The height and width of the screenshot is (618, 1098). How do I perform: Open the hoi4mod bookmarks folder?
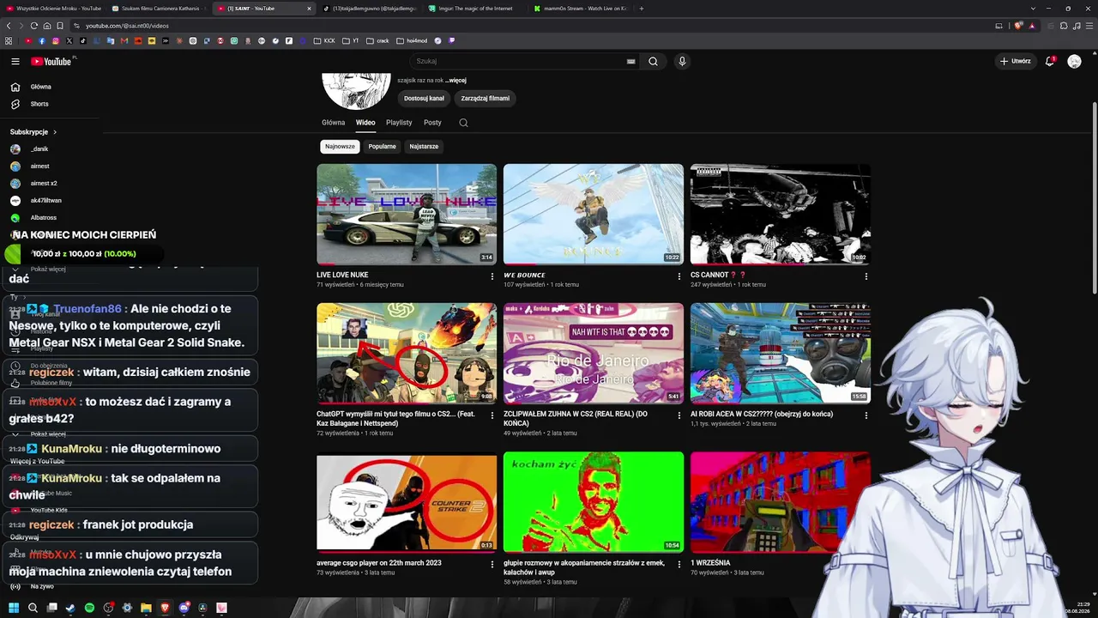coord(412,40)
